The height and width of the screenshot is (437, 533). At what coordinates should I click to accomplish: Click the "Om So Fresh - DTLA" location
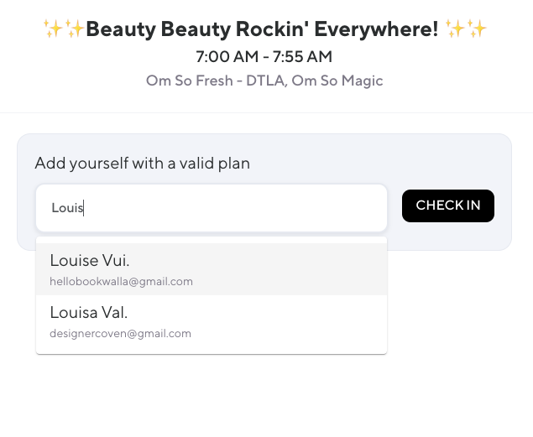(212, 81)
